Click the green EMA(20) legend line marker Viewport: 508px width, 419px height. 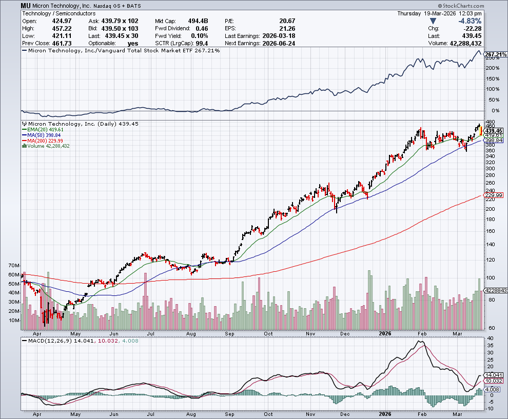point(24,130)
